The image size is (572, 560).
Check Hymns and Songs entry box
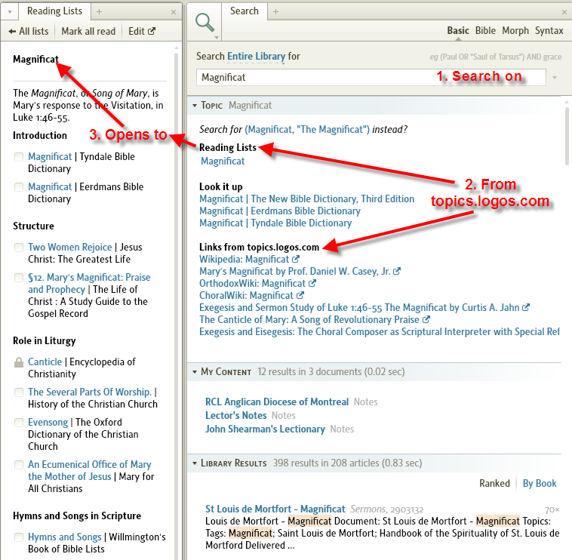19,537
